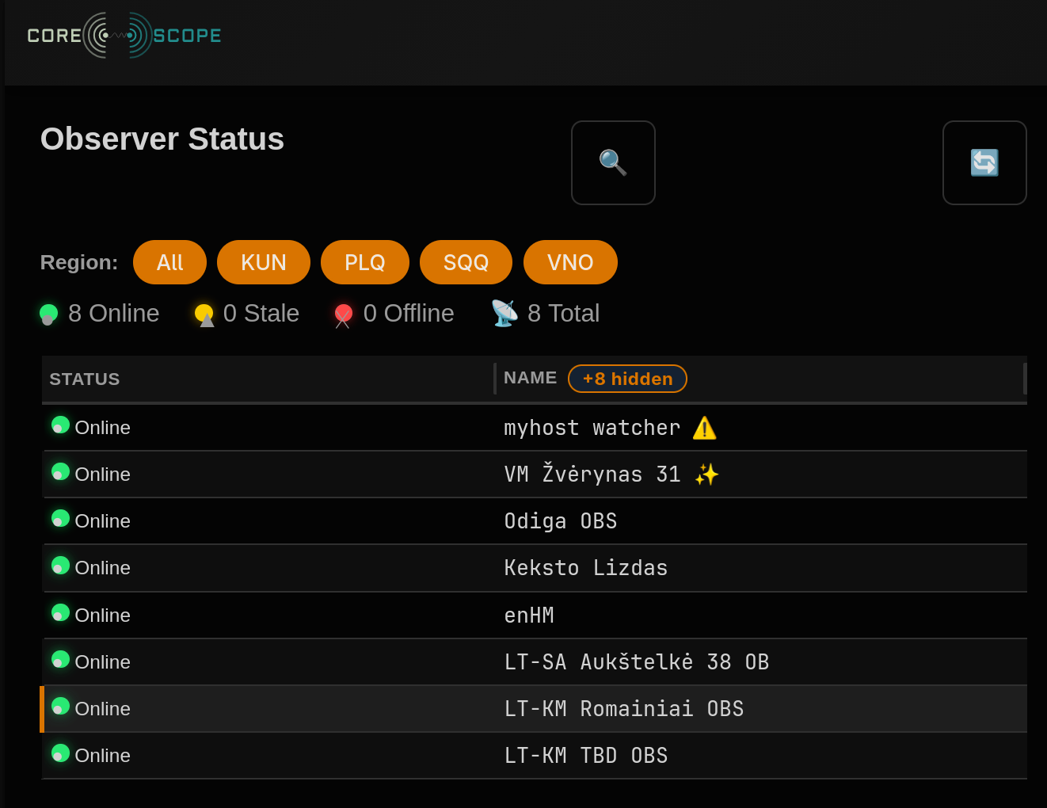Viewport: 1047px width, 808px height.
Task: Click status dot for LT-KM Romainiai OBS
Action: tap(60, 707)
